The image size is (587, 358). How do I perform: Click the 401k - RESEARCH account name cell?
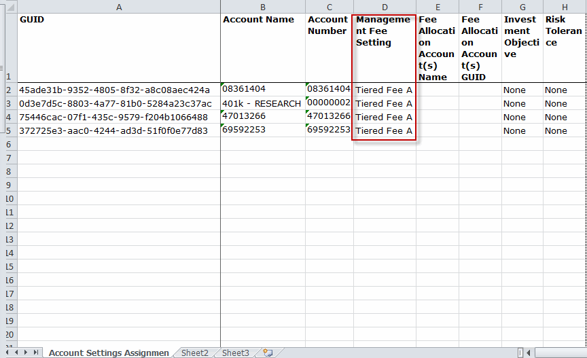point(262,103)
